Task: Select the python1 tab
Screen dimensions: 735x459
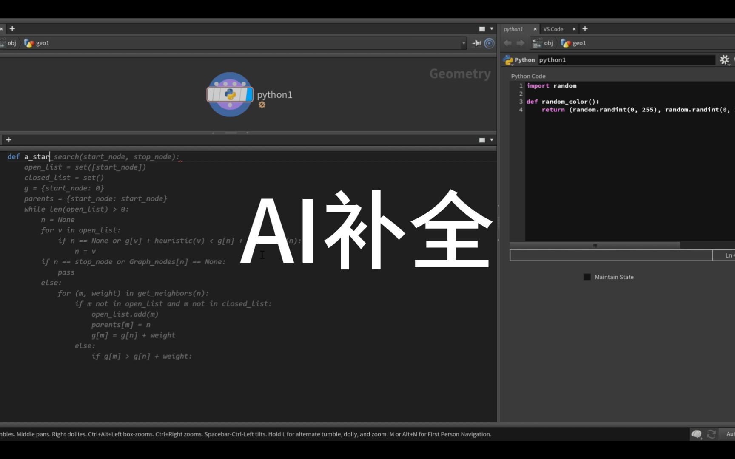Action: click(513, 29)
